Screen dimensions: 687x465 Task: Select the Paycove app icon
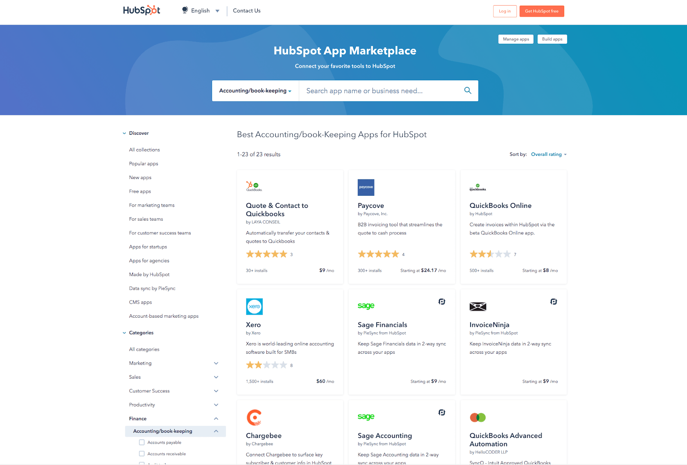(x=366, y=187)
